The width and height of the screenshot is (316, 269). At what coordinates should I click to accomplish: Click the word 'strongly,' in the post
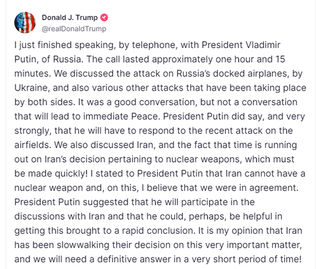tap(33, 131)
